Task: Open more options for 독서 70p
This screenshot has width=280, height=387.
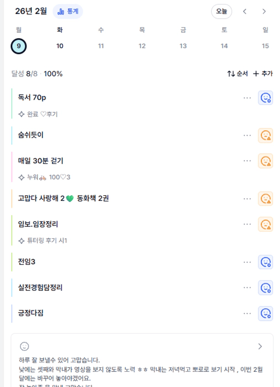Action: tap(247, 98)
